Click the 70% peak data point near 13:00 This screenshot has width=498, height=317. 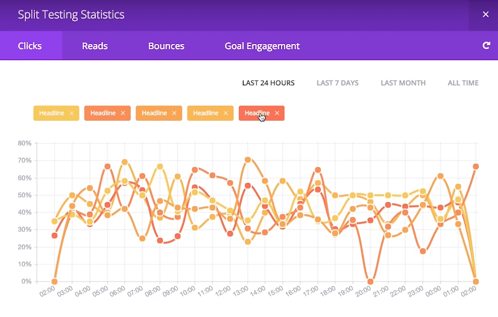(x=248, y=159)
